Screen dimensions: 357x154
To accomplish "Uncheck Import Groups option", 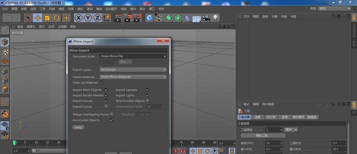I will point(106,100).
